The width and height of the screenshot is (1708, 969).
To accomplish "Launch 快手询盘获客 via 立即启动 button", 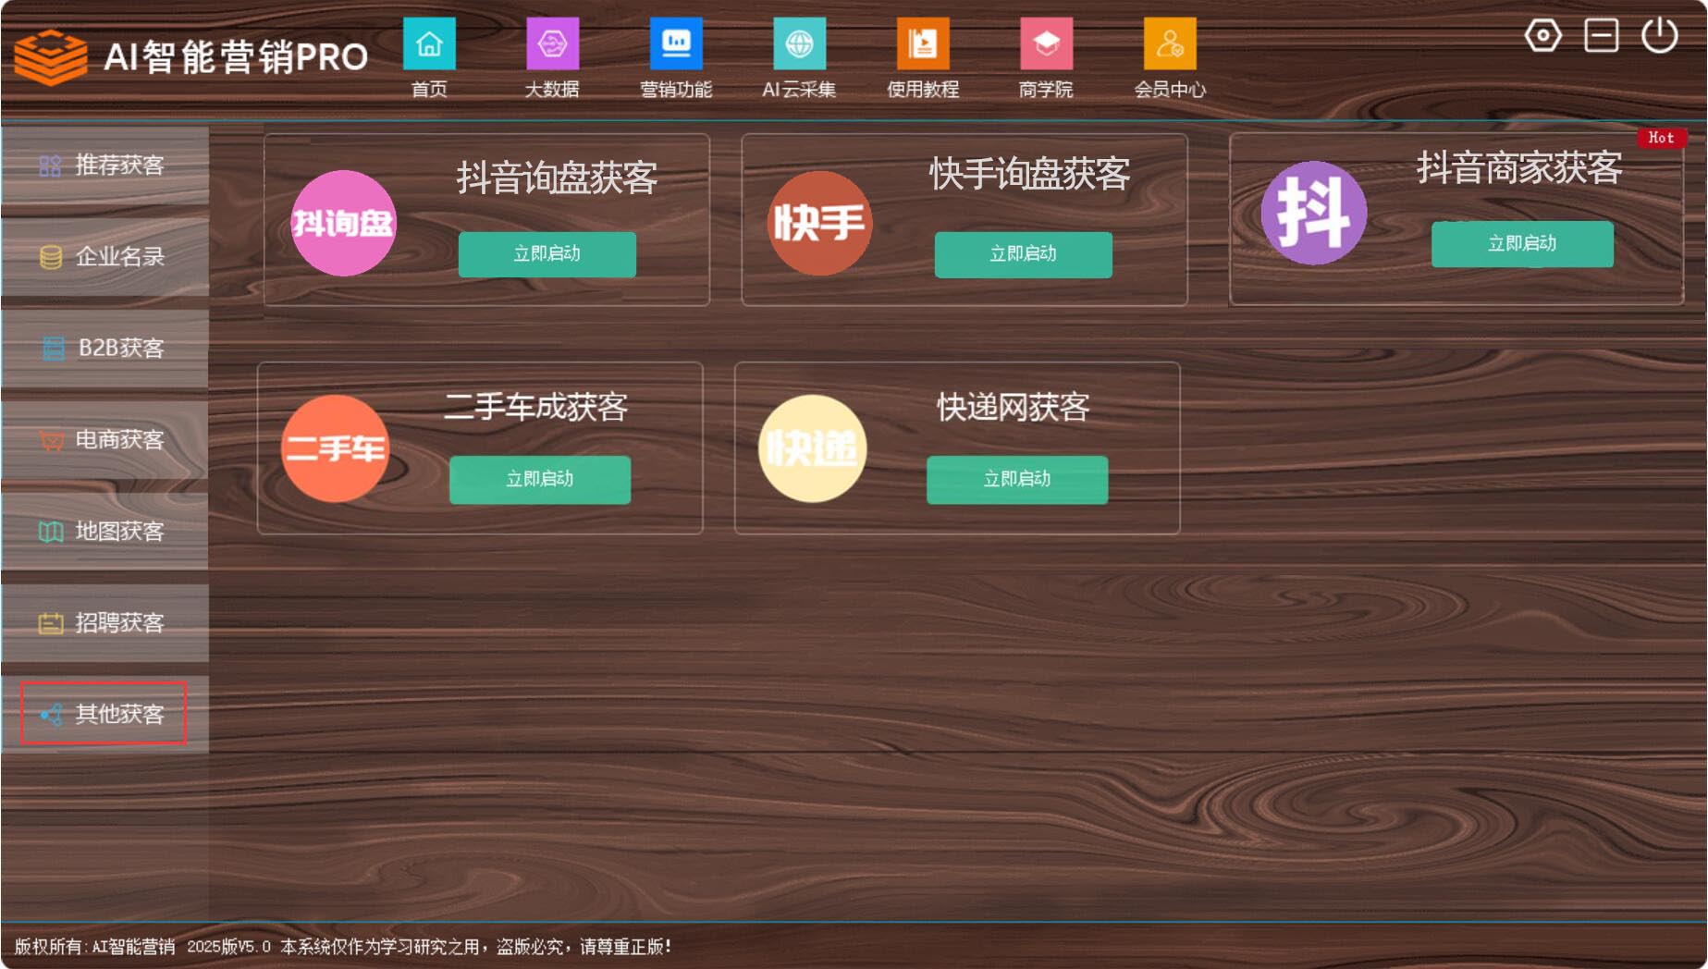I will pos(1023,254).
